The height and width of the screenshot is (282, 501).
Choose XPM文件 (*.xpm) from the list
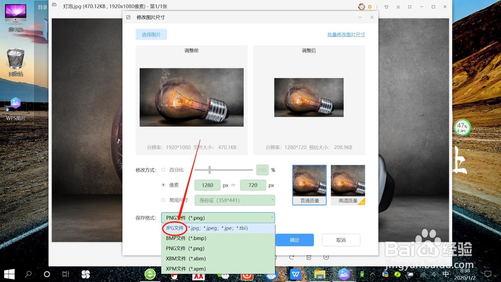click(218, 268)
